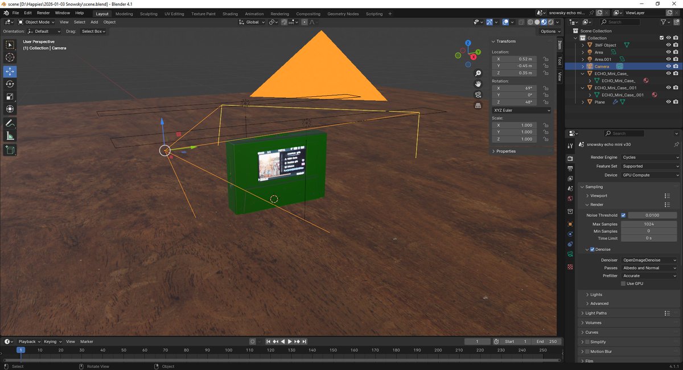This screenshot has height=370, width=683.
Task: Click the viewport zoom magnifier icon
Action: (x=479, y=73)
